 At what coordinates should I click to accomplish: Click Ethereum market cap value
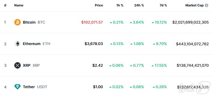click(192, 44)
